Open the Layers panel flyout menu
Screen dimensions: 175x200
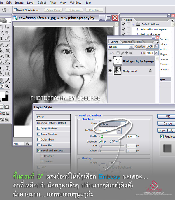coord(157,42)
